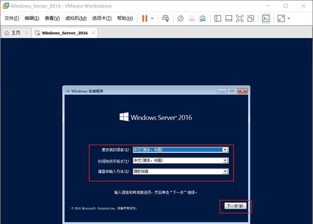This screenshot has width=313, height=224.
Task: Click the 要安装的语言 label
Action: click(x=116, y=150)
